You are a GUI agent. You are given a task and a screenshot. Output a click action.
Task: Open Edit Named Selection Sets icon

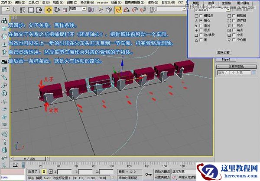tap(153, 10)
